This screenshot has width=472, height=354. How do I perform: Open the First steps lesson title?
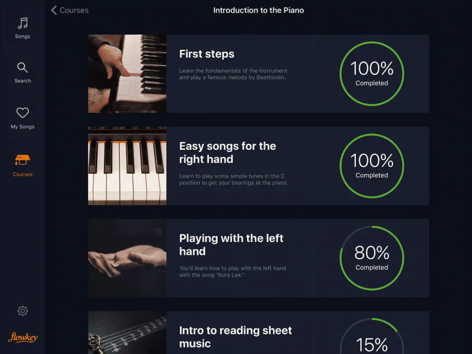click(x=207, y=54)
